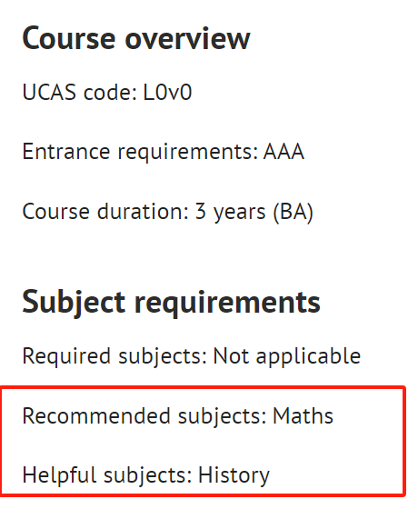Click the Maths recommended subject
The width and height of the screenshot is (408, 509).
303,416
